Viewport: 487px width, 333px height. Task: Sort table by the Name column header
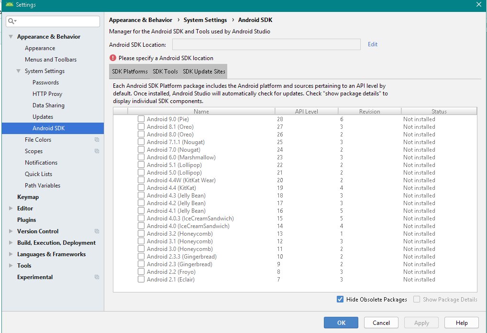[201, 111]
